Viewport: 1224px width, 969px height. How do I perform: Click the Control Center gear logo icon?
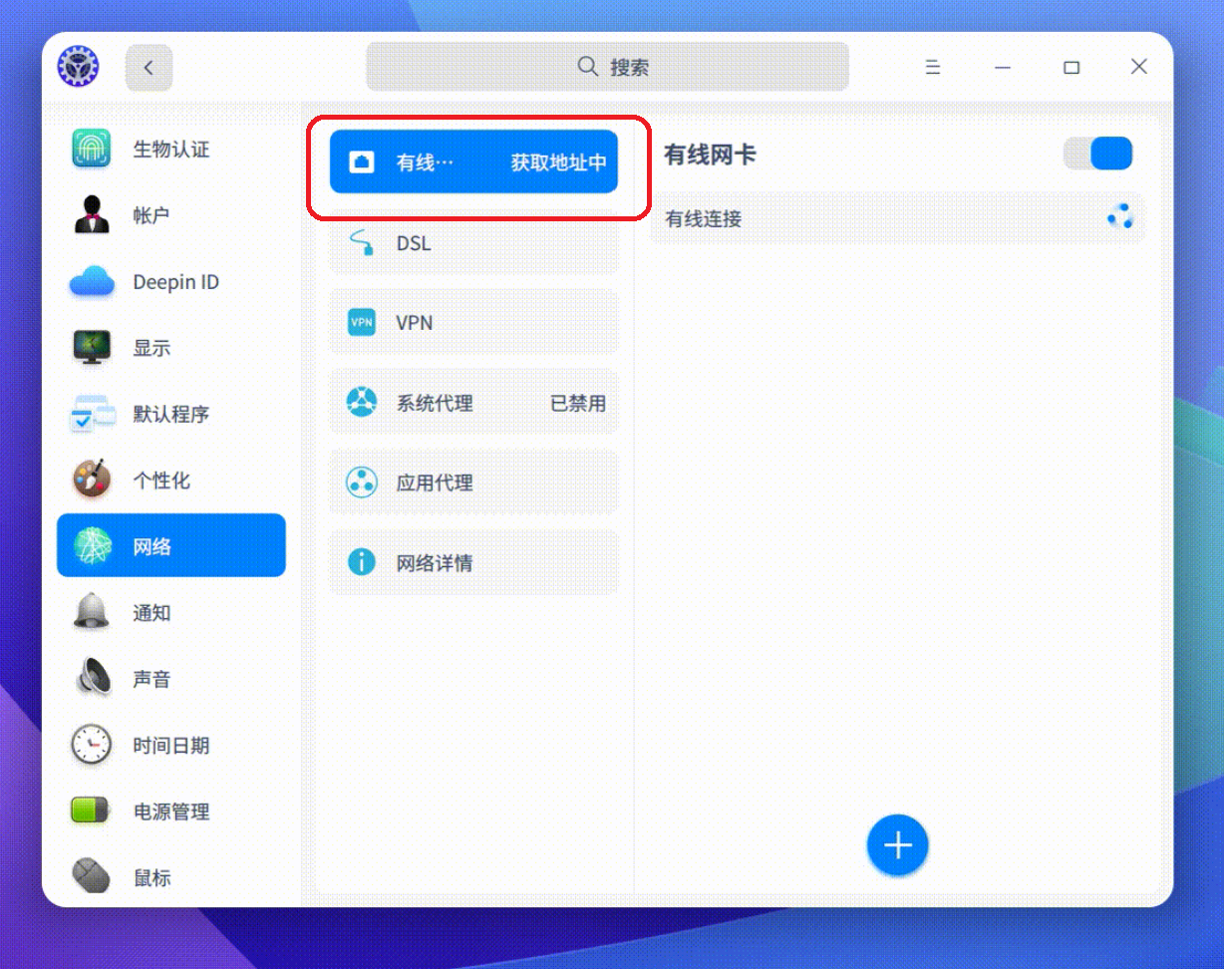pos(78,67)
